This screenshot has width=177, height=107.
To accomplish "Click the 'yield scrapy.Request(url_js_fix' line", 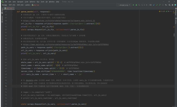I will coord(53,30).
